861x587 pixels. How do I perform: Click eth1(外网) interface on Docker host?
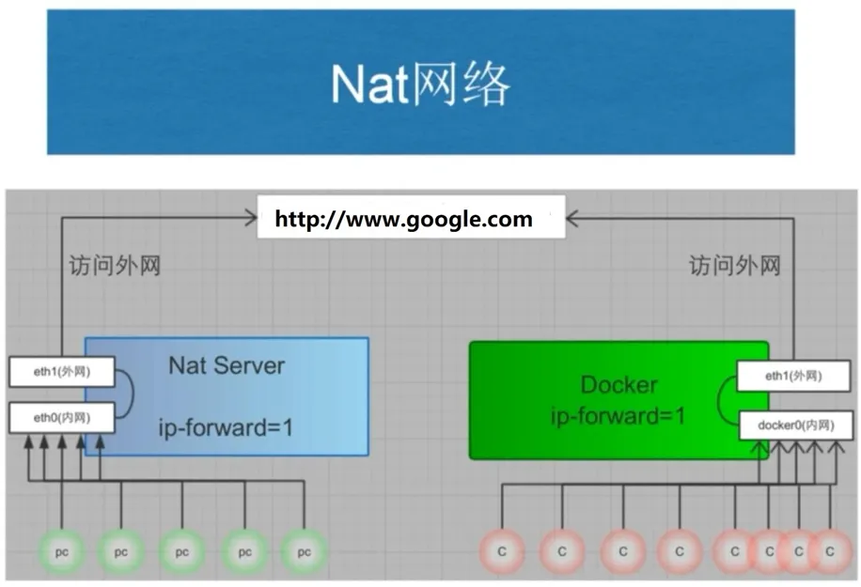(793, 377)
